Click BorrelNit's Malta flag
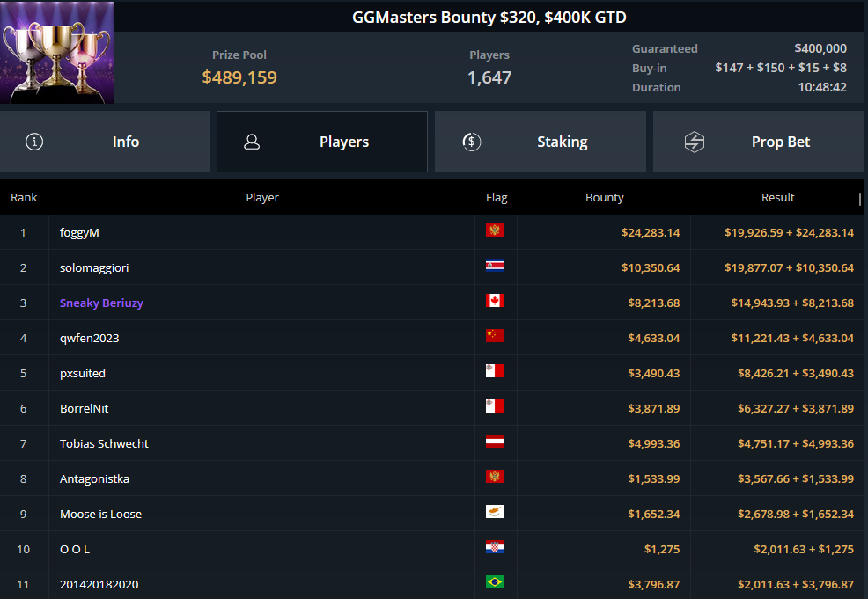 click(495, 406)
